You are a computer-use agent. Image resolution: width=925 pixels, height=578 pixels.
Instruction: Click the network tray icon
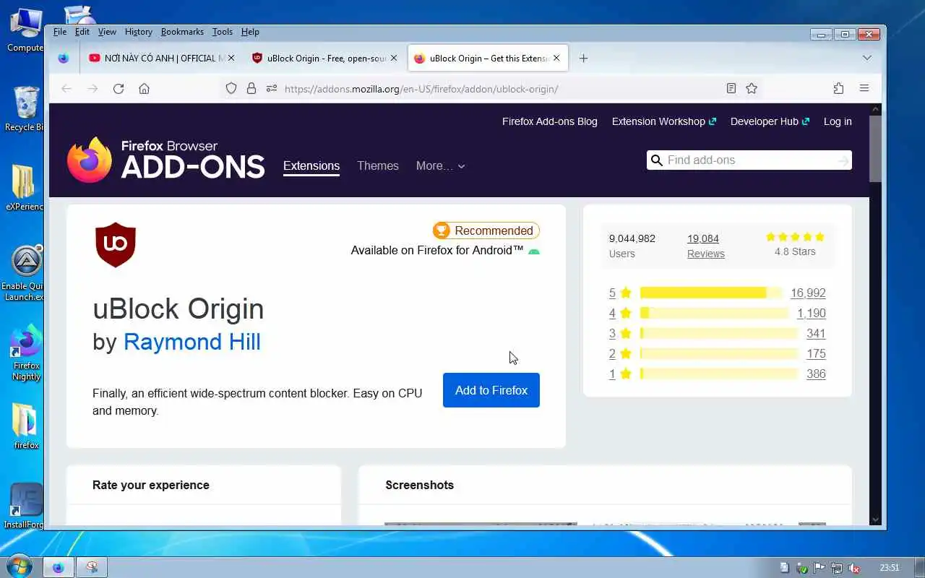pos(837,568)
